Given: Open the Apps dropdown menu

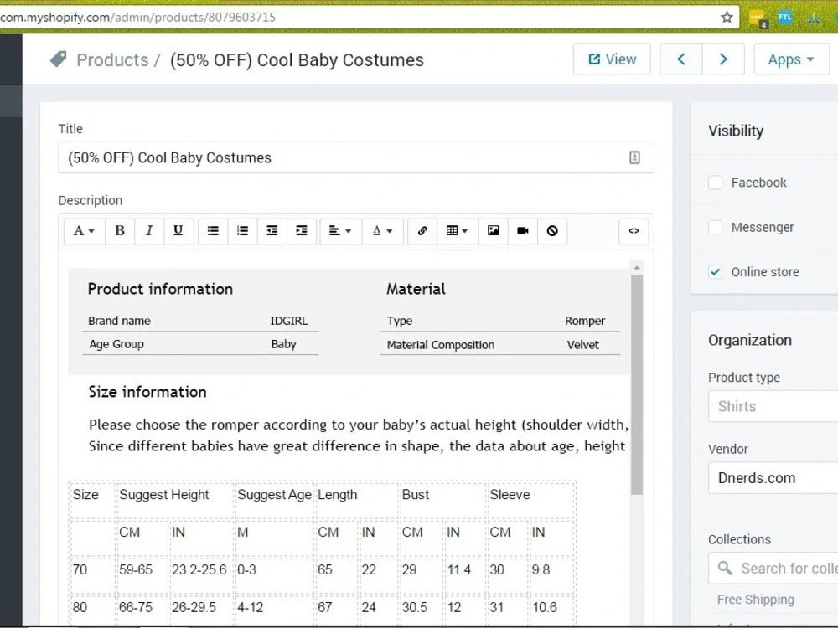Looking at the screenshot, I should [x=791, y=59].
